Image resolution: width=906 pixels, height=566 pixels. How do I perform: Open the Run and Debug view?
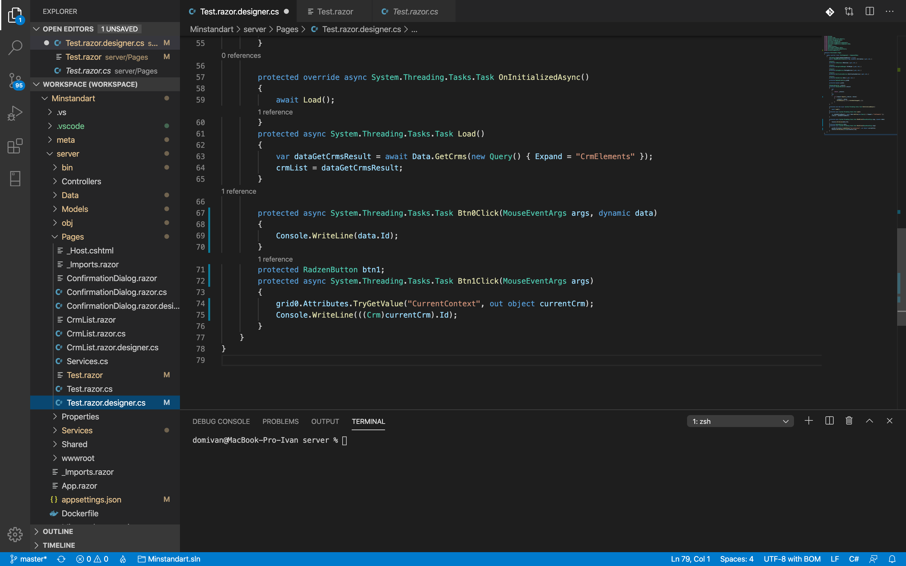point(15,113)
